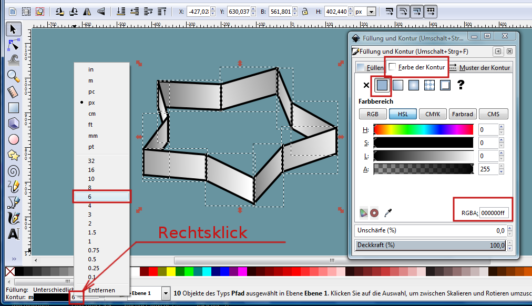Select stroke width 6 in menu

(x=101, y=196)
